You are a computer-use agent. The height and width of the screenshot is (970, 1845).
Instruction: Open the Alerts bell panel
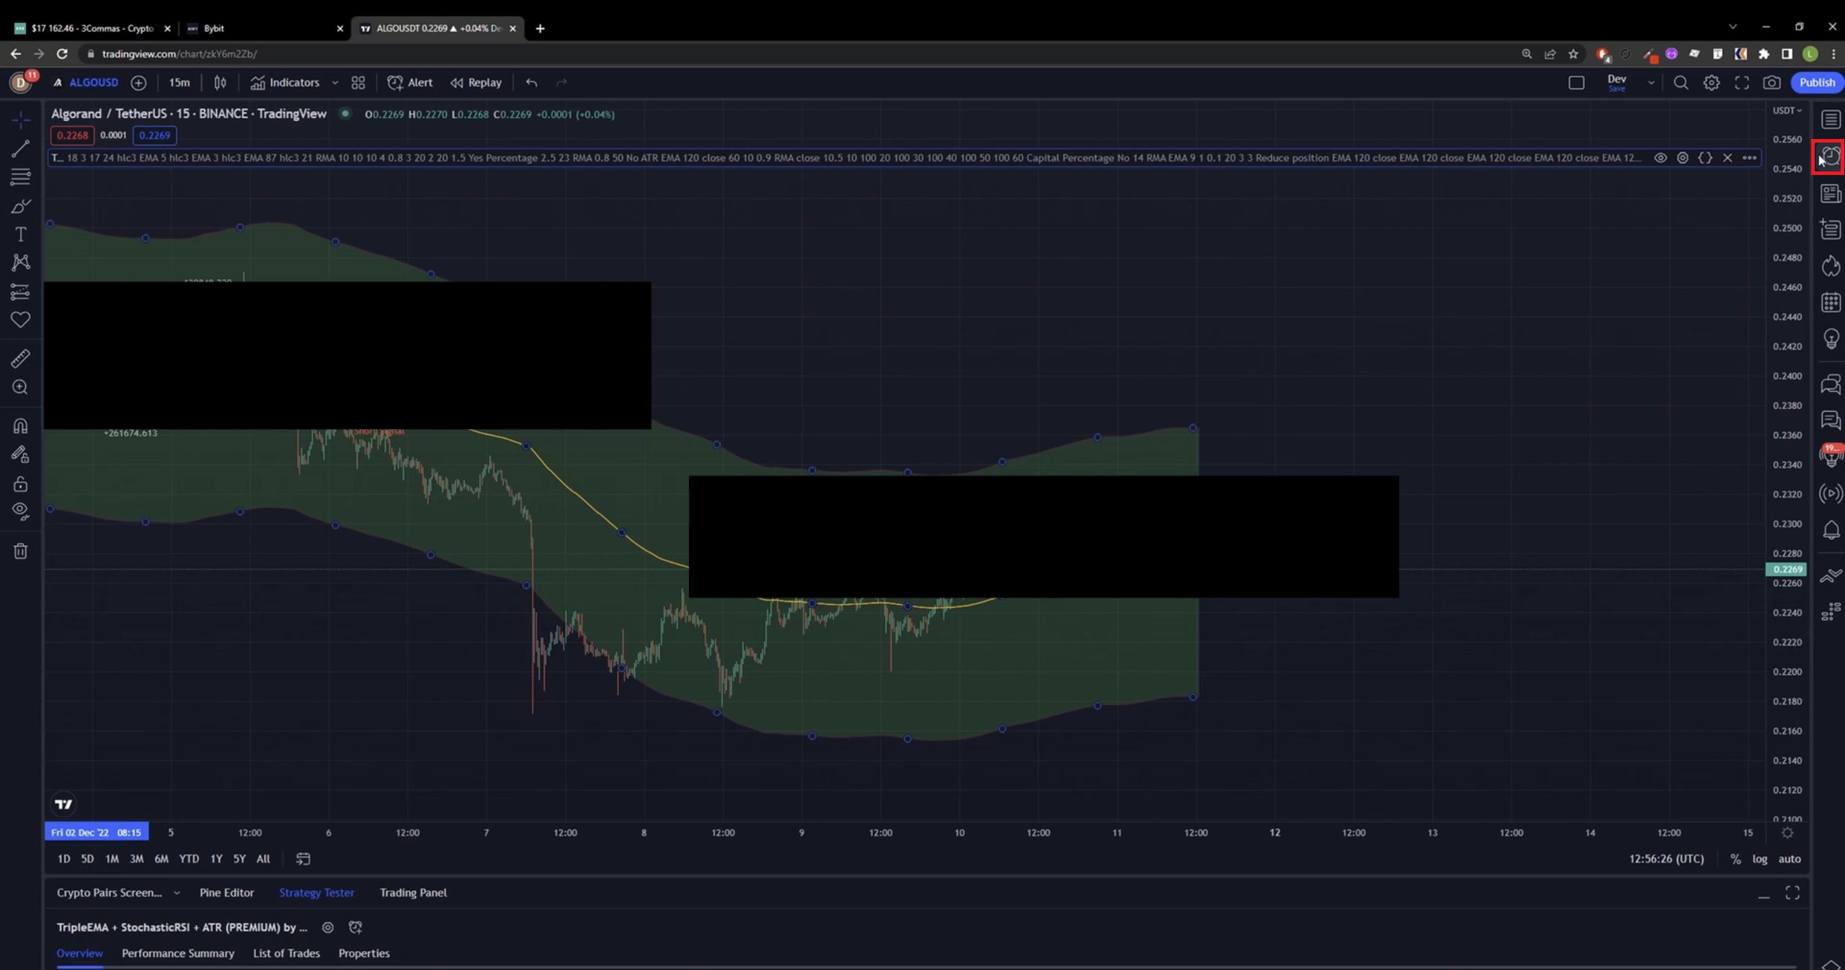[x=1831, y=531]
